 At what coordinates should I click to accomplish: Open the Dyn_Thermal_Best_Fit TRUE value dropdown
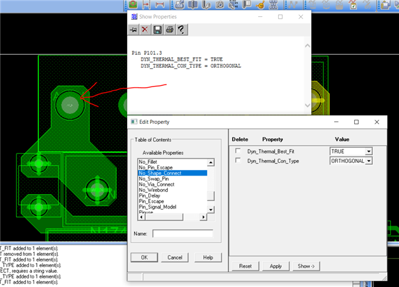(x=368, y=151)
